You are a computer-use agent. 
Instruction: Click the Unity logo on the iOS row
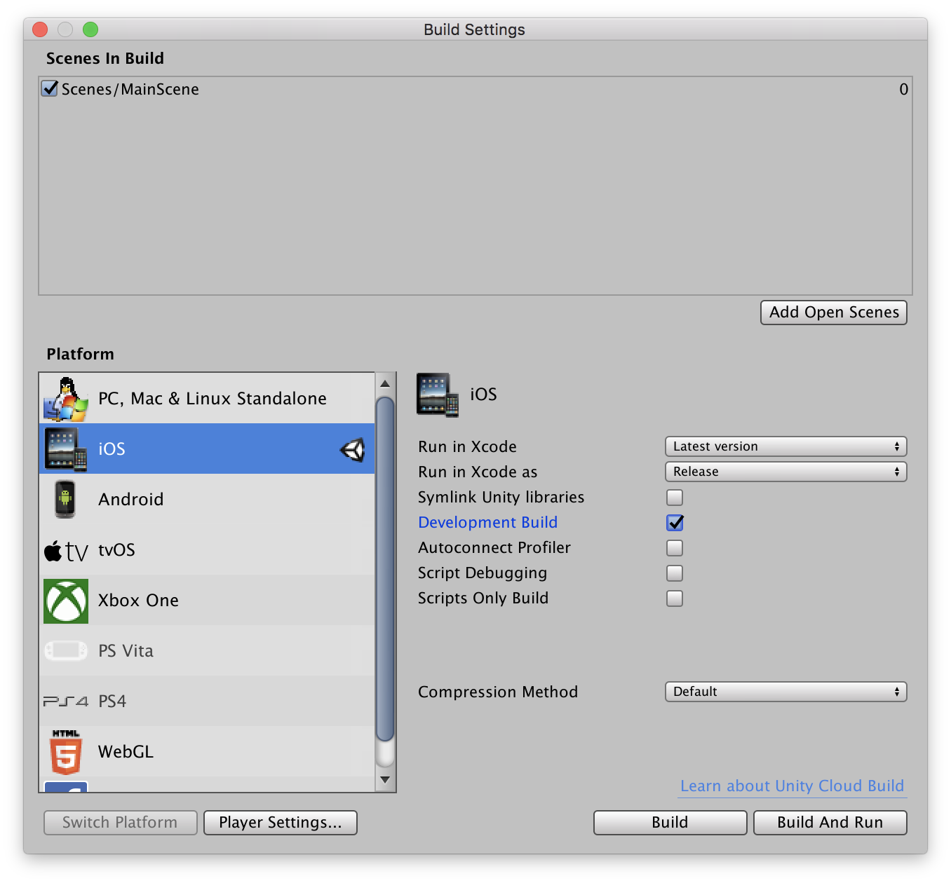point(352,449)
